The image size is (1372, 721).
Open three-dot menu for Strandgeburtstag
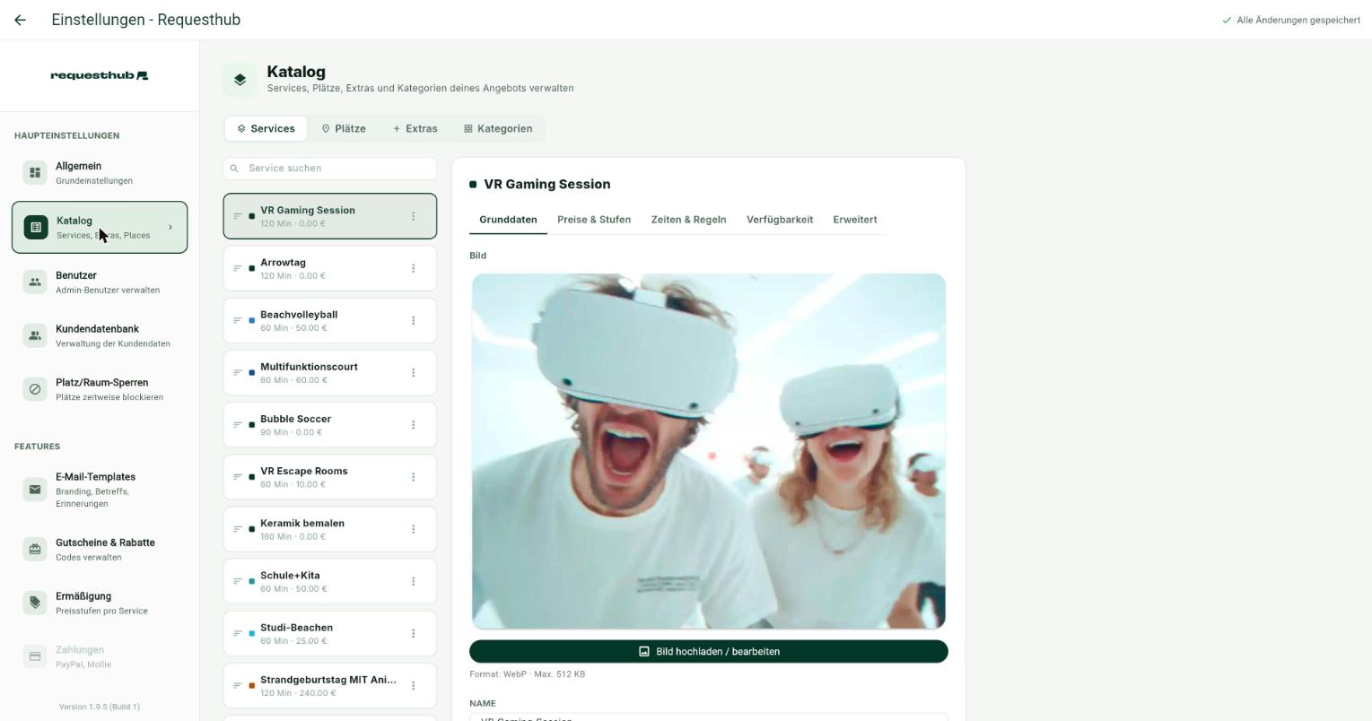(413, 685)
